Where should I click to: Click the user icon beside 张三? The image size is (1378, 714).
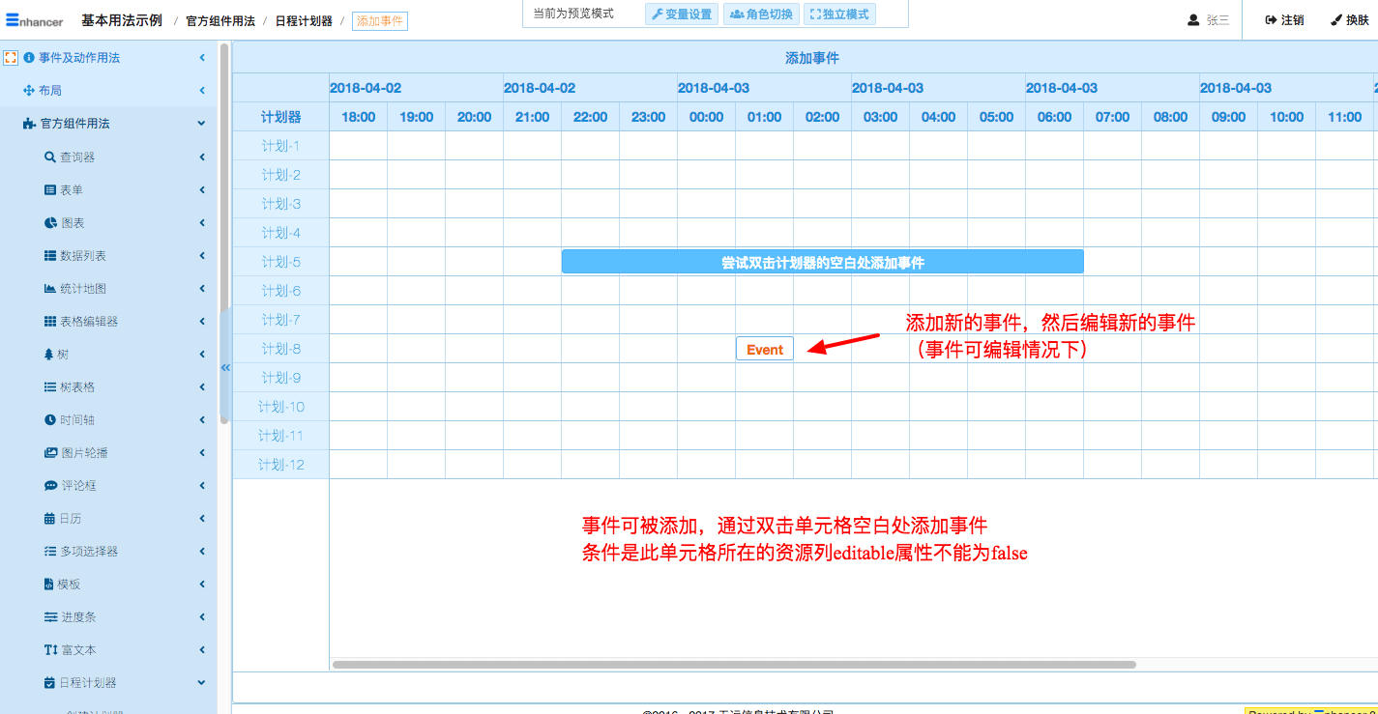point(1193,20)
